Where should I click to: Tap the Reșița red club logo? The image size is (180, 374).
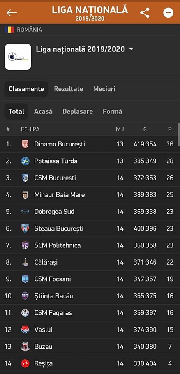pyautogui.click(x=25, y=363)
